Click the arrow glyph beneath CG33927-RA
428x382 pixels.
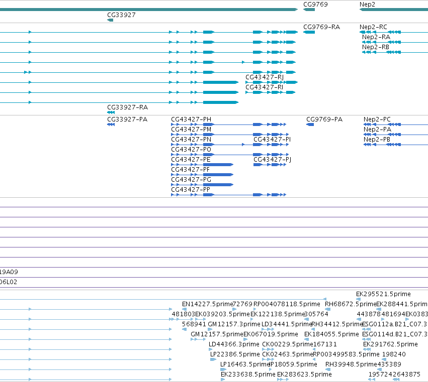111,113
